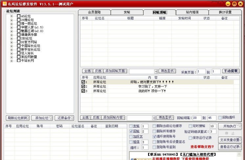This screenshot has width=245, height=160.
Task: Click upper 筛选显示 button
Action: (x=167, y=71)
